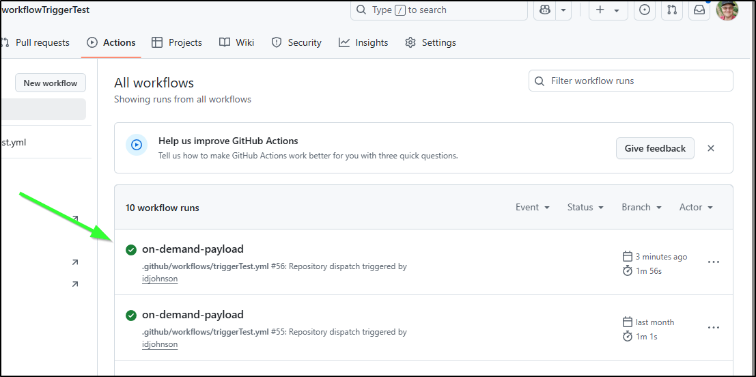Click the Filter workflow runs field
756x377 pixels.
point(631,81)
